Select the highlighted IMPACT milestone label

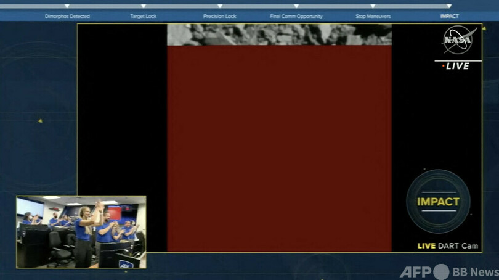pyautogui.click(x=449, y=16)
